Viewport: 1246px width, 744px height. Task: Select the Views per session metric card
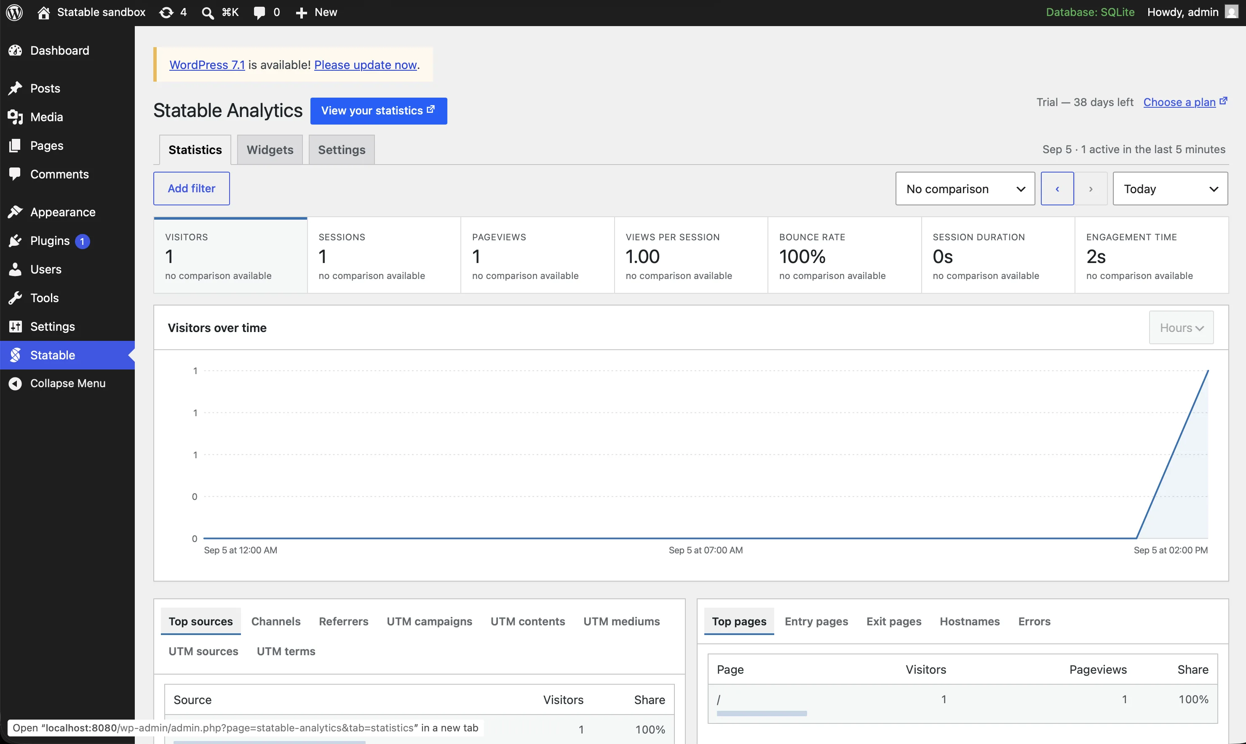(x=691, y=255)
